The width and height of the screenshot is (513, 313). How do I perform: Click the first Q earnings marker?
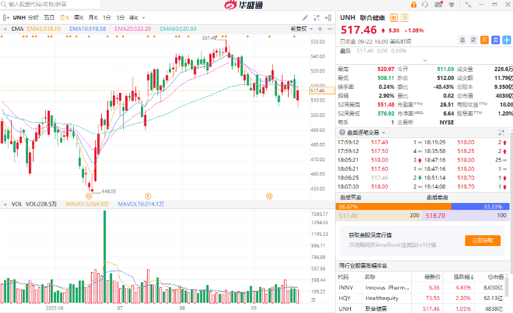tap(89, 196)
